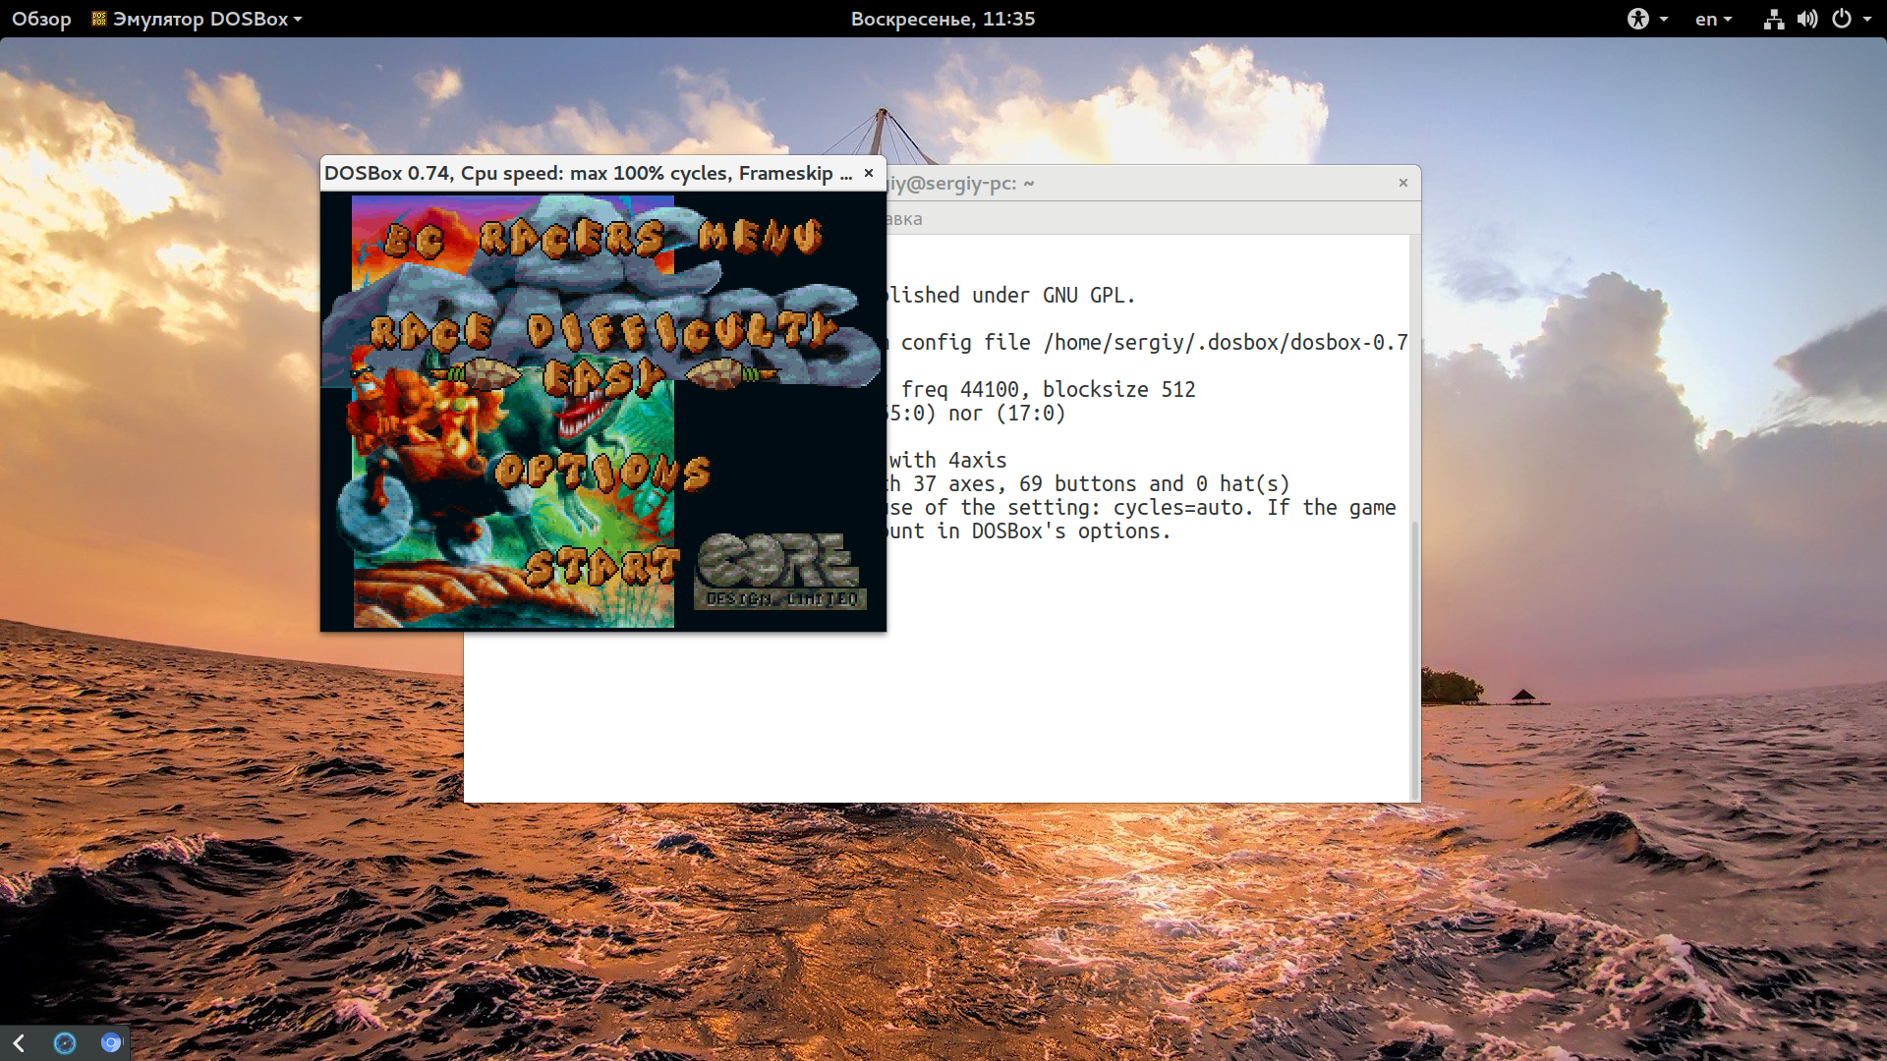Select START in BC Racers menu
The image size is (1887, 1061).
point(601,567)
